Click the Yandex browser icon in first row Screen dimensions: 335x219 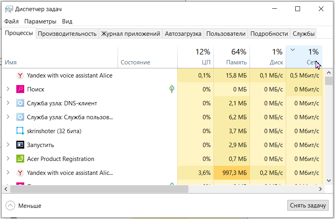20,76
